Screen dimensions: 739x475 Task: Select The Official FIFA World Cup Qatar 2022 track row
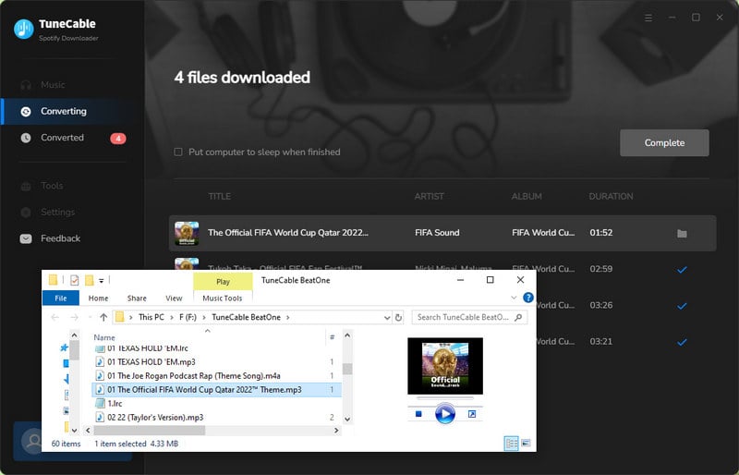(442, 233)
